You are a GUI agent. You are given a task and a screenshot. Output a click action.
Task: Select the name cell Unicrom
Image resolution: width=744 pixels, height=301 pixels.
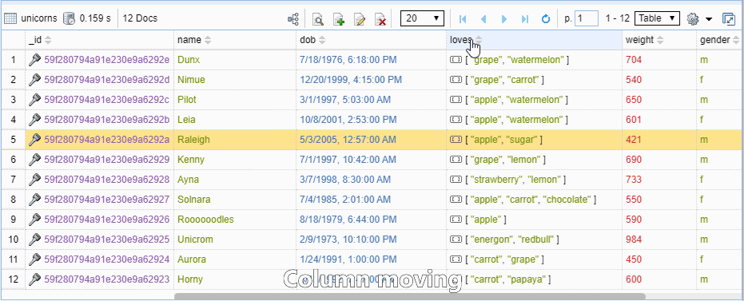coord(196,240)
